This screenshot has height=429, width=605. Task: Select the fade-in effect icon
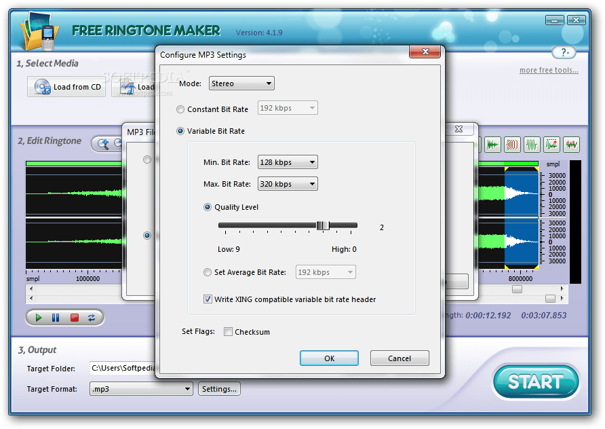click(493, 145)
